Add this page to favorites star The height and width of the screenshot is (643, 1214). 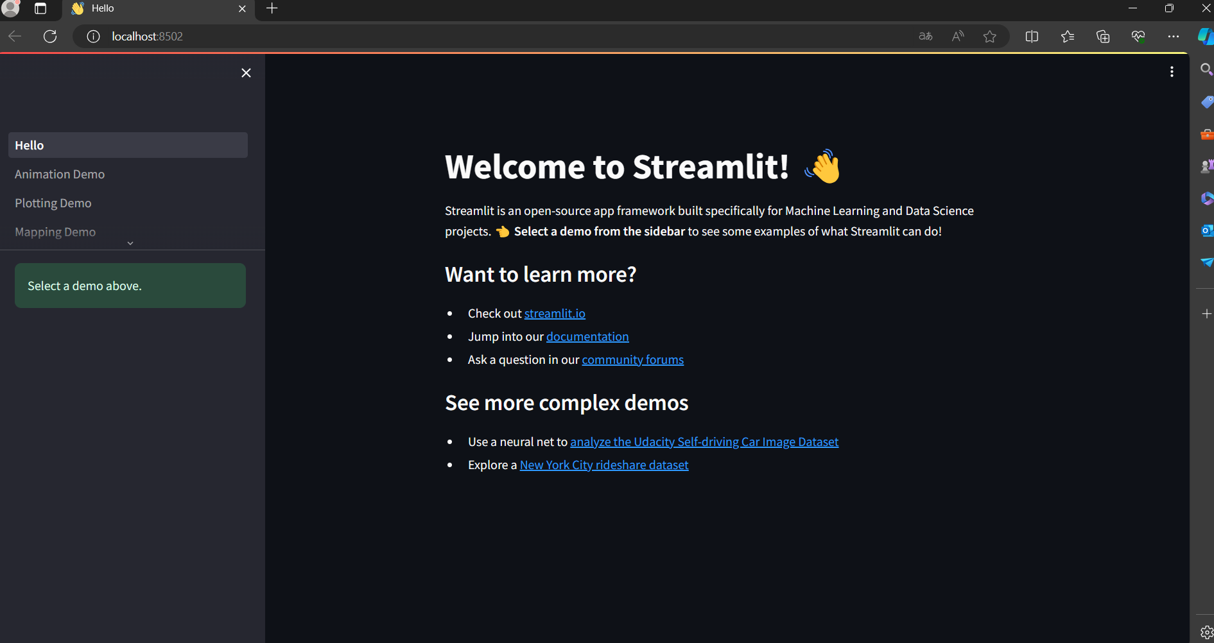pos(990,37)
